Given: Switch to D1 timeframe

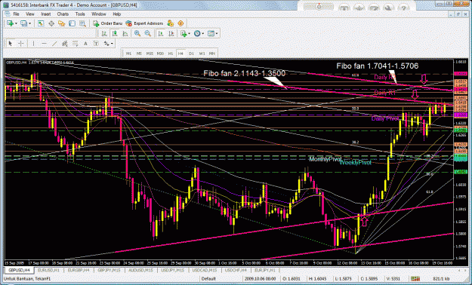Looking at the screenshot, I should (191, 54).
